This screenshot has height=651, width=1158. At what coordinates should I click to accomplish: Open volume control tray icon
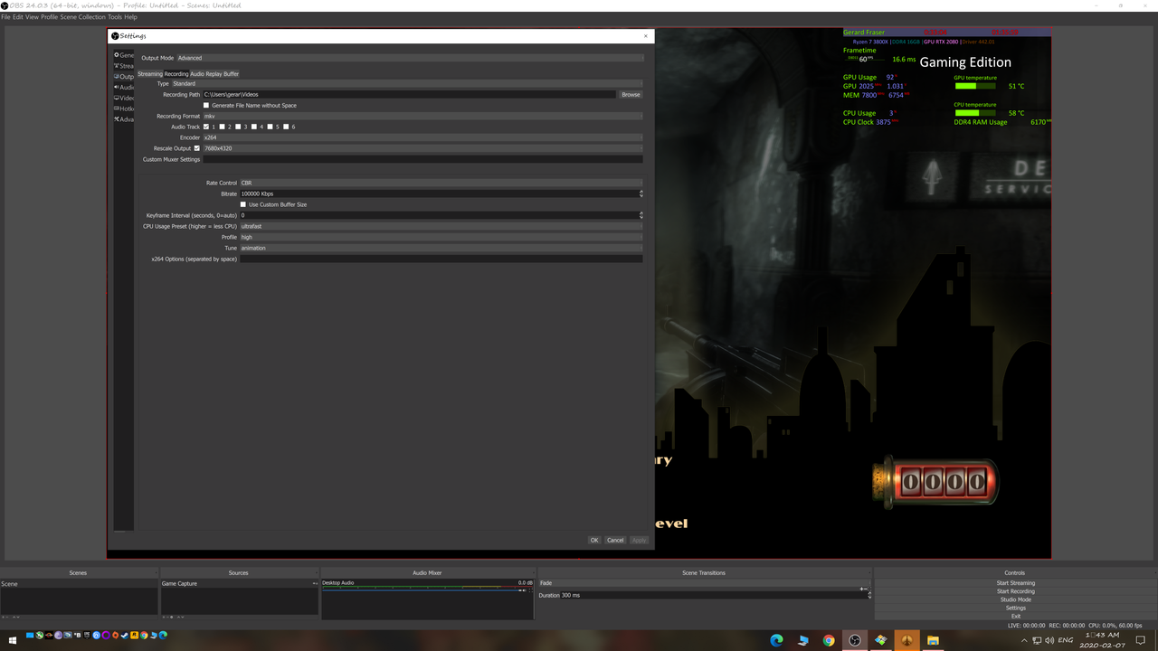pos(1049,640)
